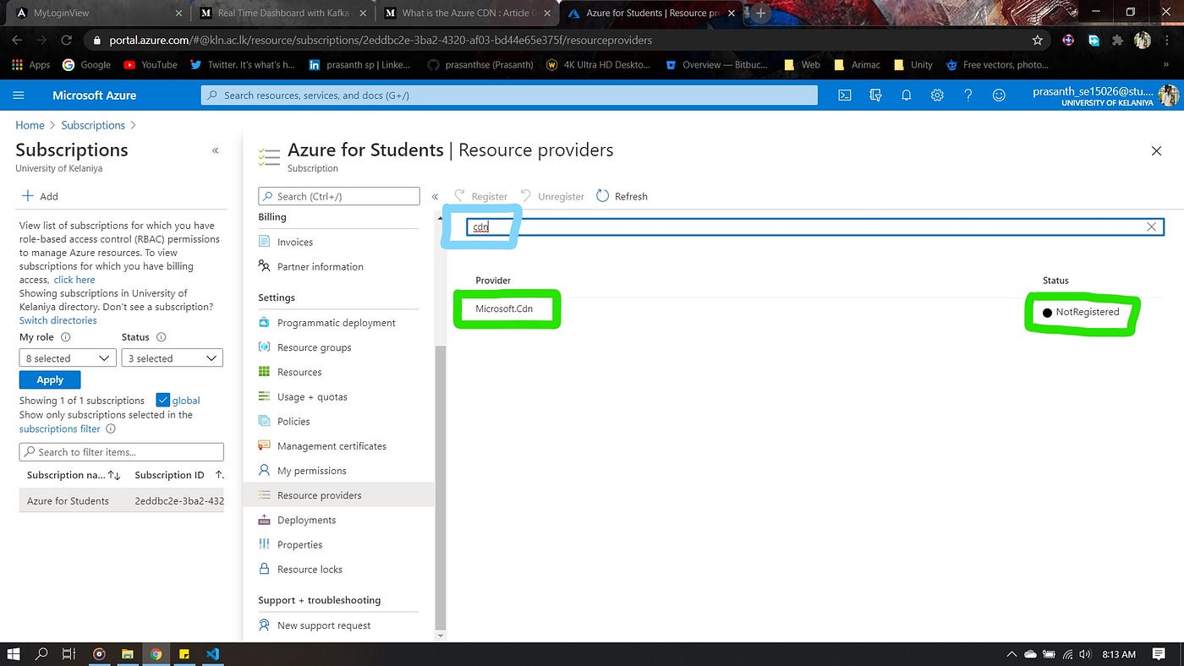This screenshot has height=666, width=1184.
Task: Open the Directory + subscription filter icon
Action: tap(875, 96)
